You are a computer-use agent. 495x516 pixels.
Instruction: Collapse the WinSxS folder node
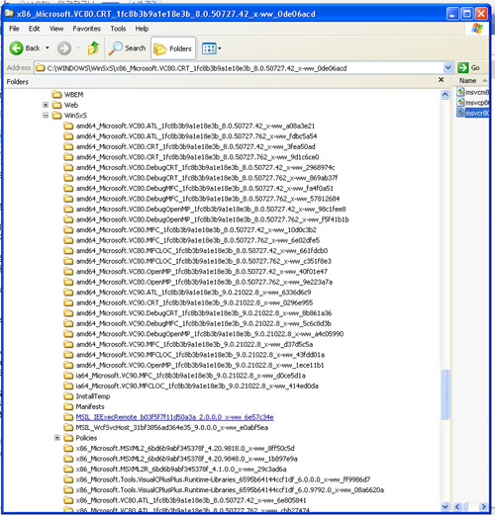46,115
